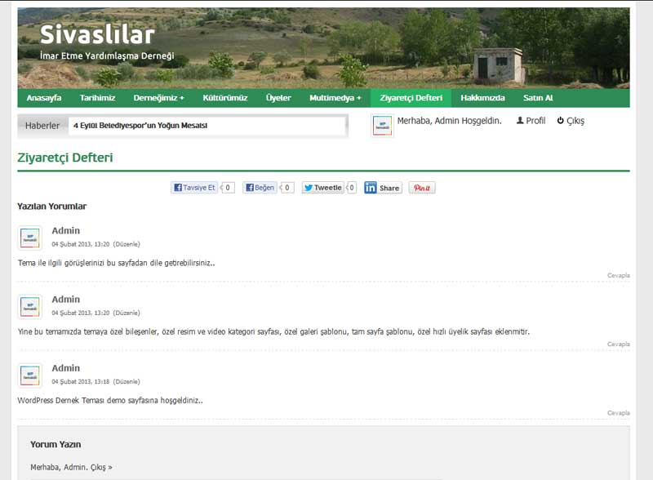Click the Yorum Yazın heading
Image resolution: width=653 pixels, height=480 pixels.
[x=56, y=445]
